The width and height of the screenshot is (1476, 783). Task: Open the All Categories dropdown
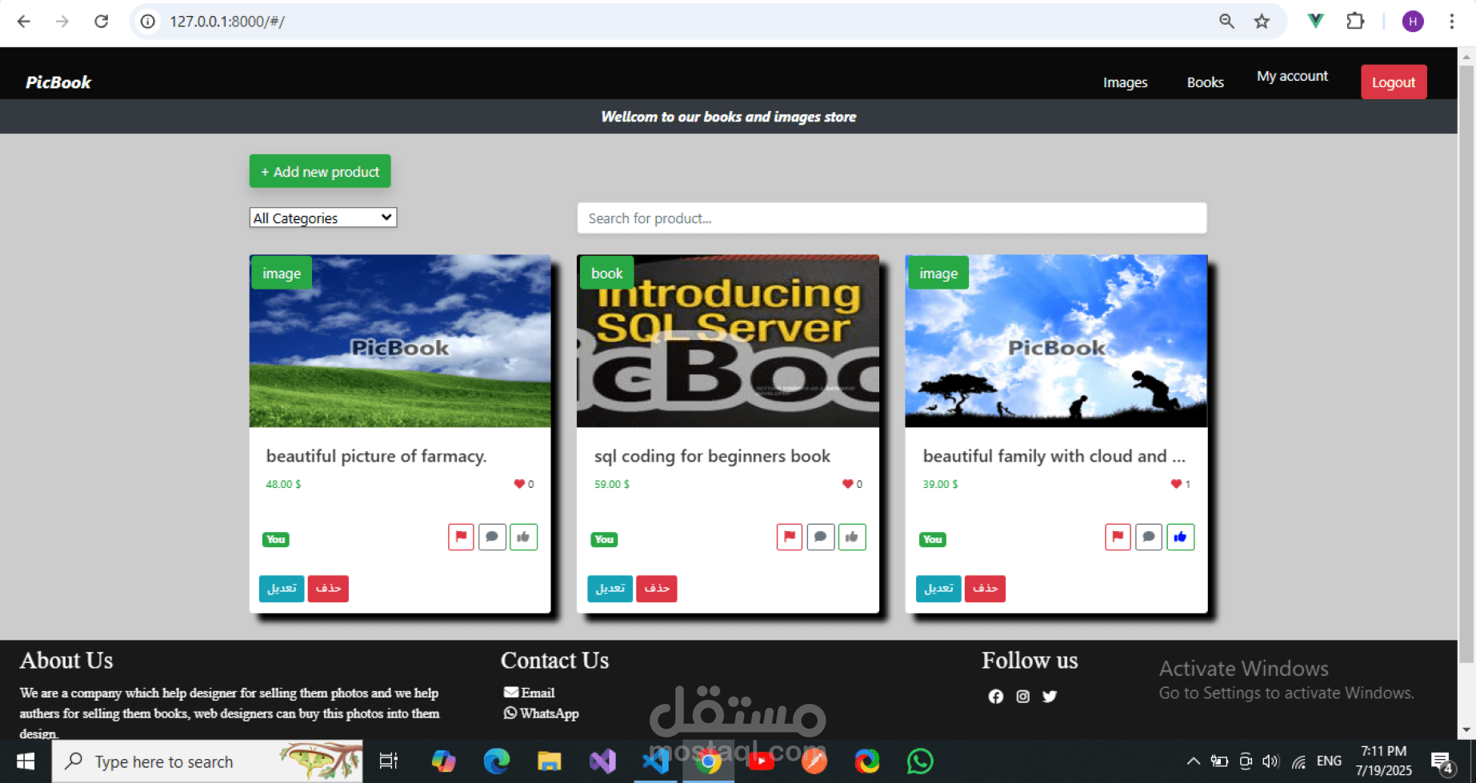coord(323,218)
